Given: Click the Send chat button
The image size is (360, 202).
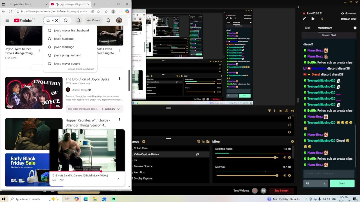Looking at the screenshot, I should coord(342,183).
